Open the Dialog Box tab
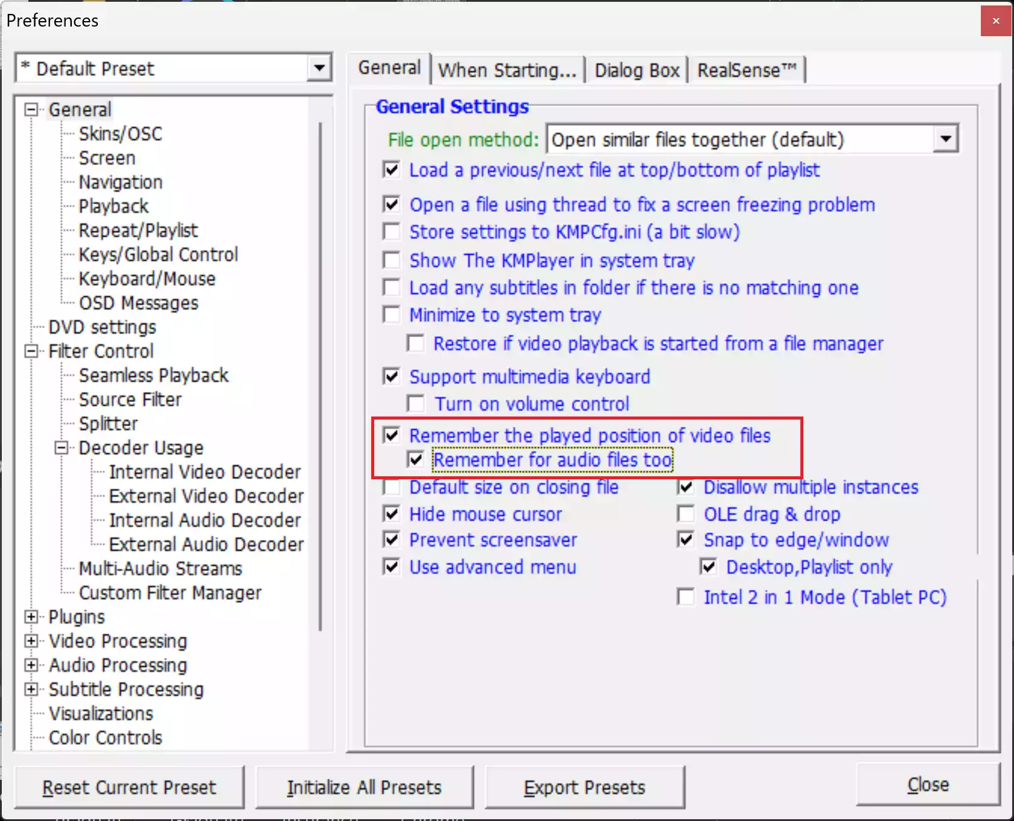The image size is (1014, 821). pyautogui.click(x=636, y=69)
